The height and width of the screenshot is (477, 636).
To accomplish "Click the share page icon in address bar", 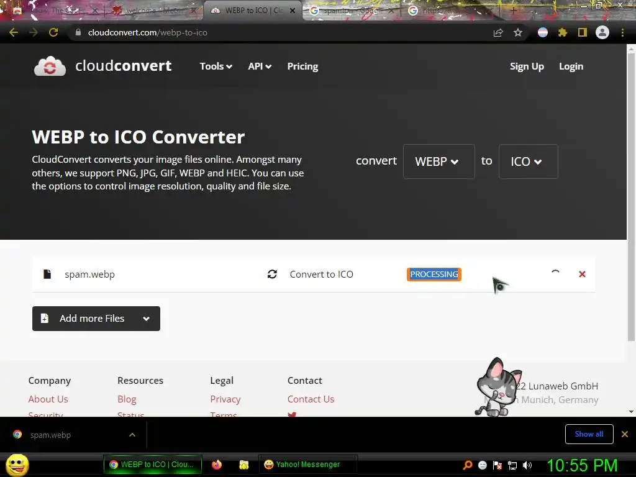I will tap(498, 32).
